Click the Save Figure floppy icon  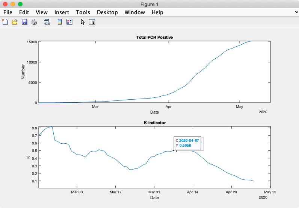point(24,22)
